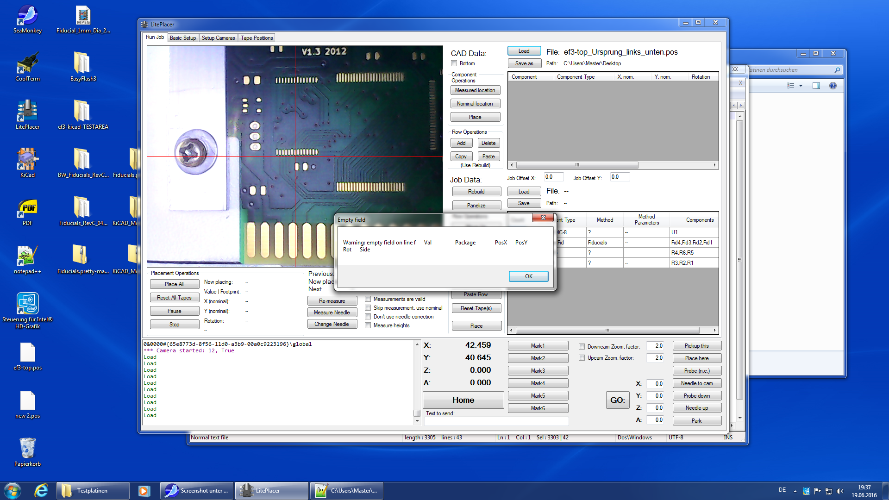Click R4,R6,R5 components cell
This screenshot has height=500, width=889.
pyautogui.click(x=694, y=253)
